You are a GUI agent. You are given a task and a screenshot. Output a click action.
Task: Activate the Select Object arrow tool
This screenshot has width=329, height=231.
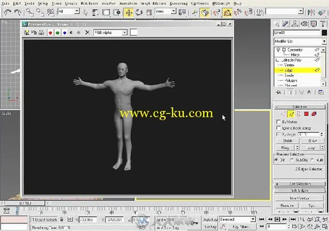85,13
